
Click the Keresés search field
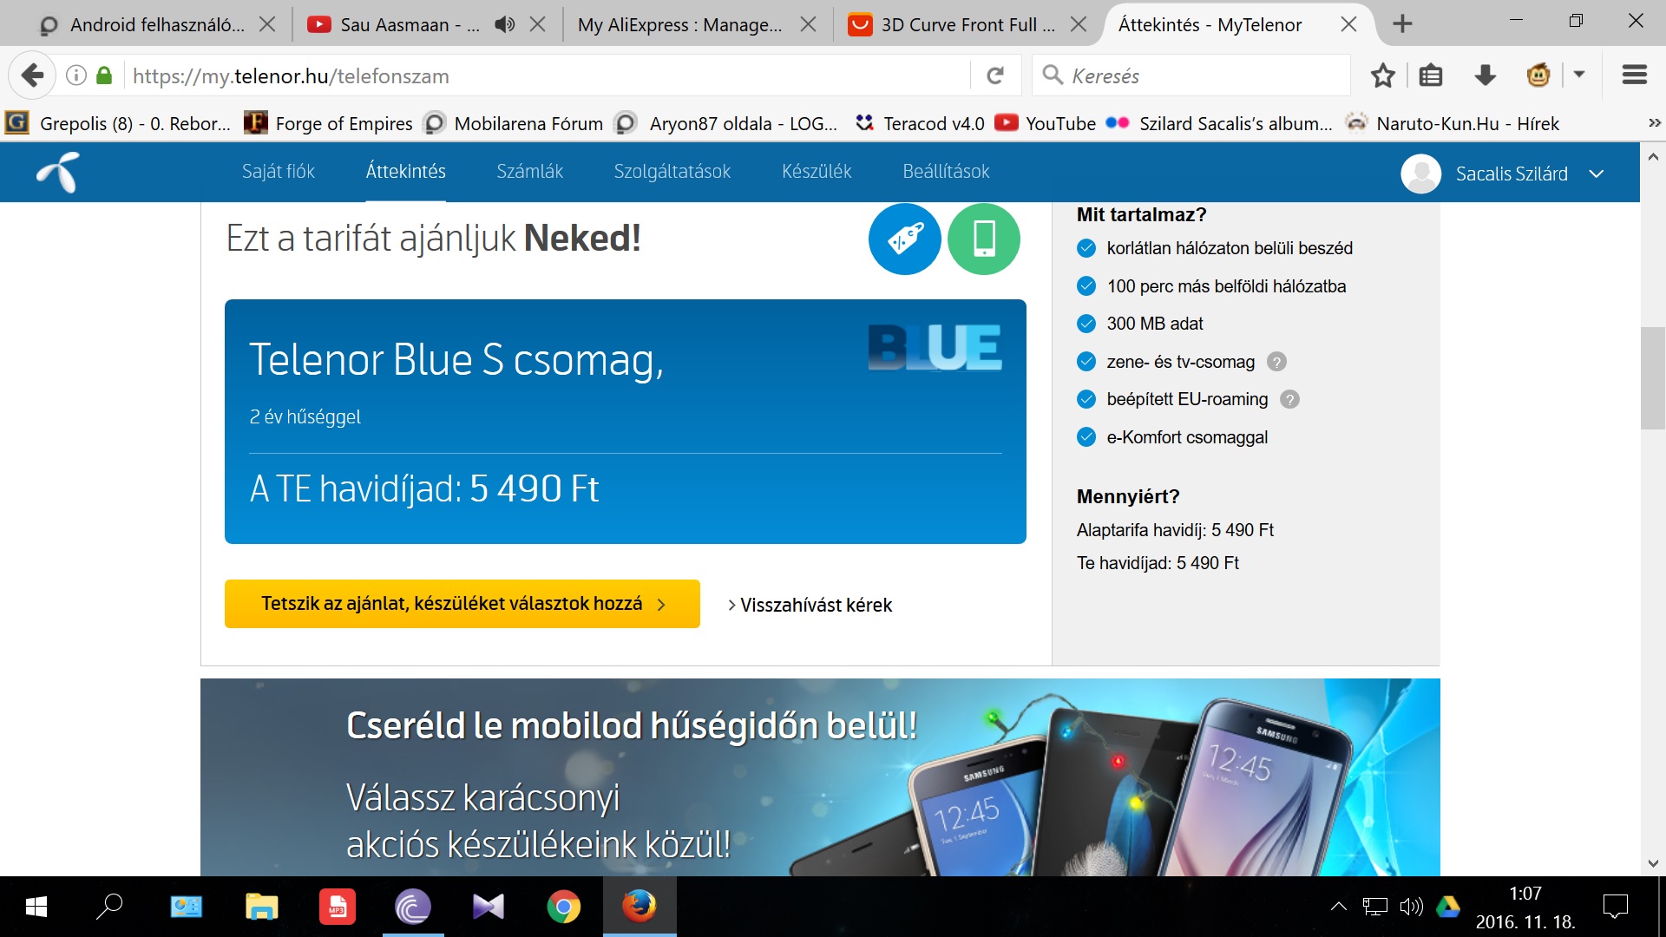click(x=1191, y=75)
